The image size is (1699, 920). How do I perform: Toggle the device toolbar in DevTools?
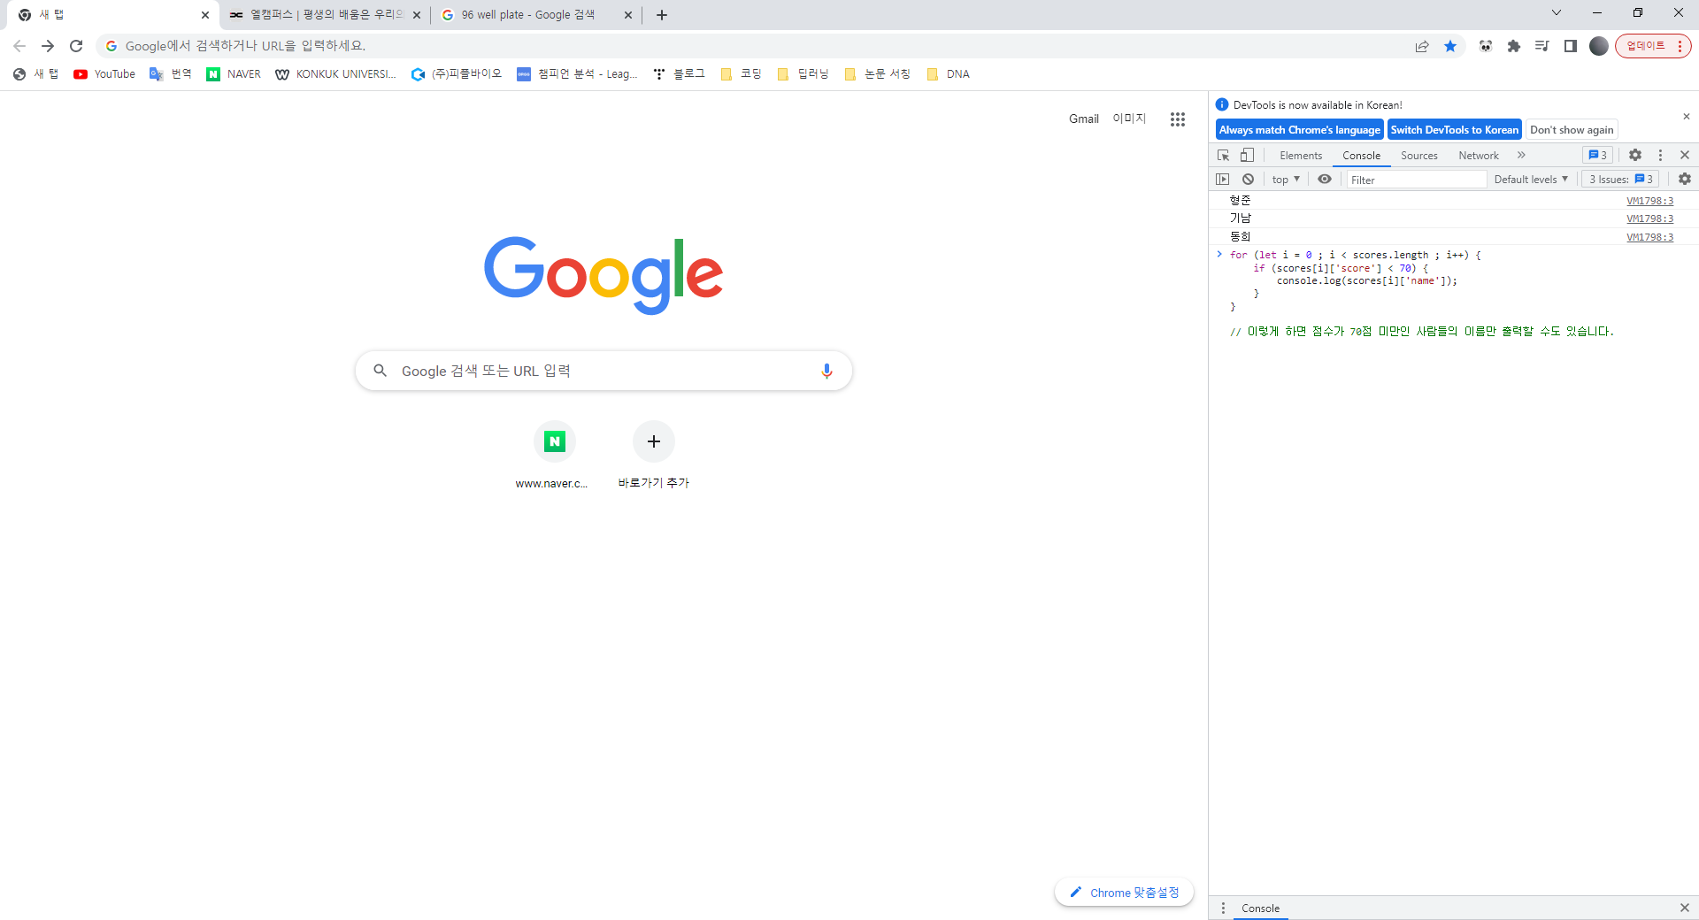tap(1247, 155)
